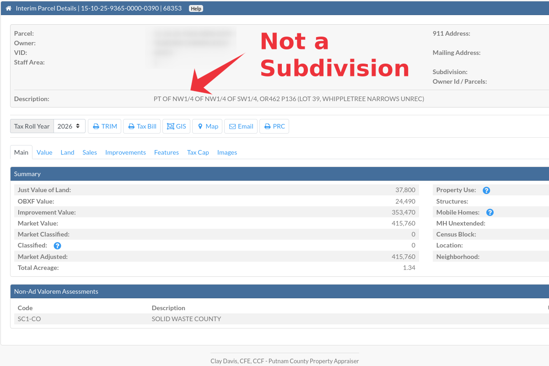
Task: Click the Help button in the header
Action: (196, 8)
